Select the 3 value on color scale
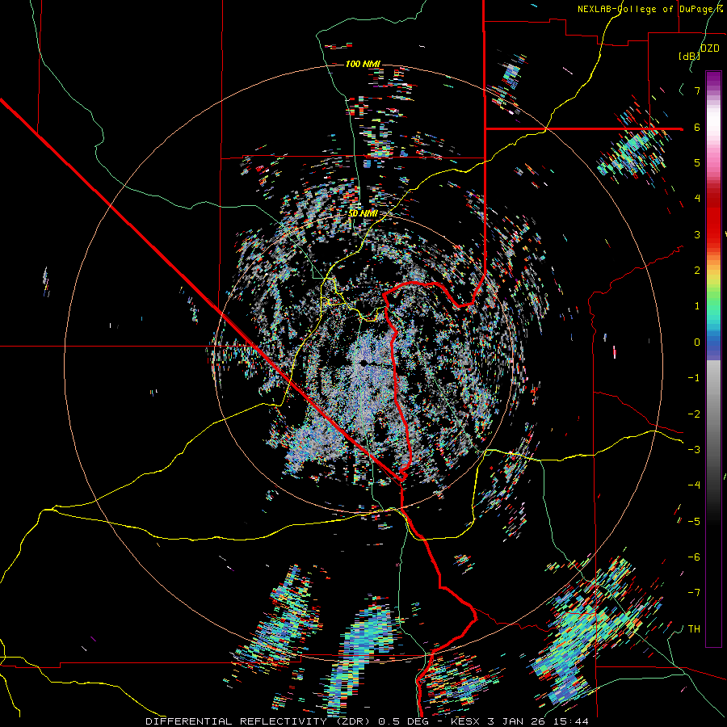This screenshot has width=727, height=727. [x=697, y=234]
